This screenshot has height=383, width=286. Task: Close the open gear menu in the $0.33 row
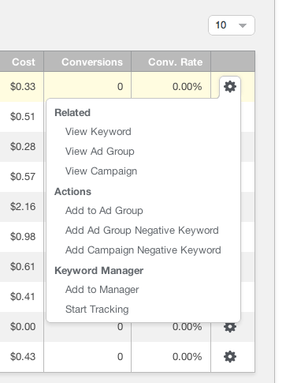230,87
